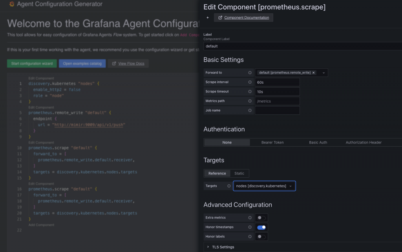Open the Forward to dropdown

pyautogui.click(x=323, y=73)
